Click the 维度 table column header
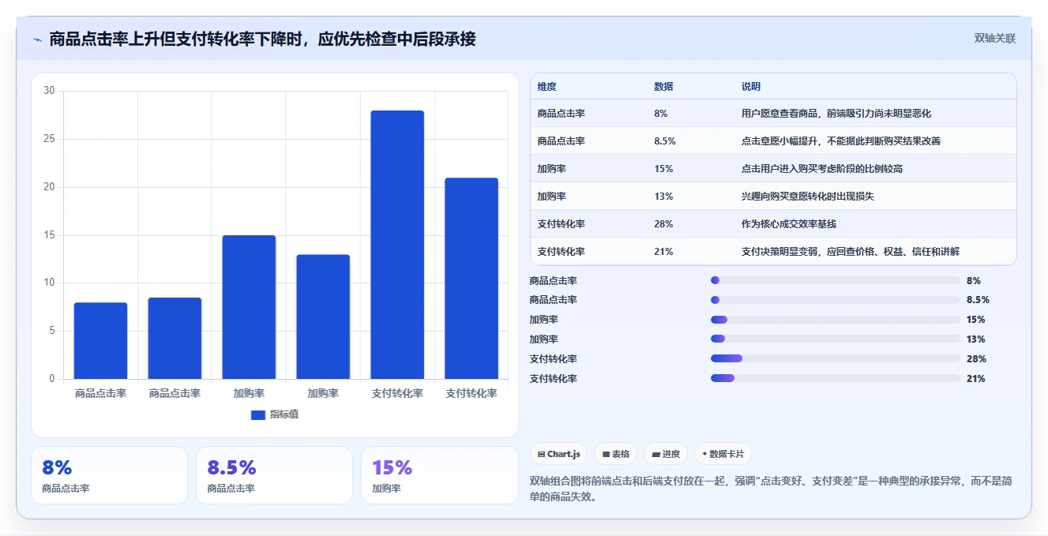The height and width of the screenshot is (536, 1048). [x=547, y=87]
